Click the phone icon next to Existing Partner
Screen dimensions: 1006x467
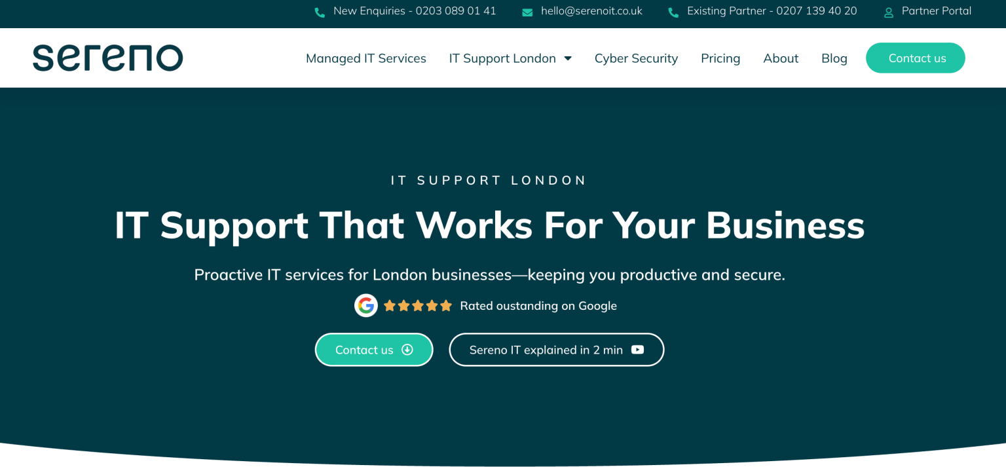click(x=673, y=11)
